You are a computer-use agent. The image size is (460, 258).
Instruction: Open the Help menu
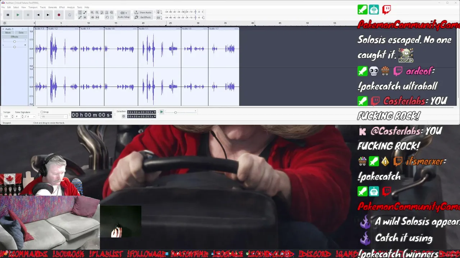[x=87, y=7]
